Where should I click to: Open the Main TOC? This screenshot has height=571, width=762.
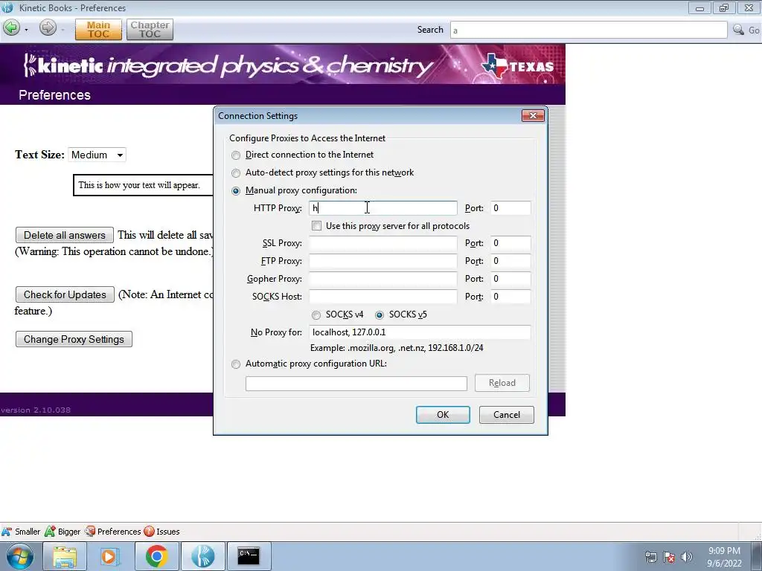coord(98,30)
